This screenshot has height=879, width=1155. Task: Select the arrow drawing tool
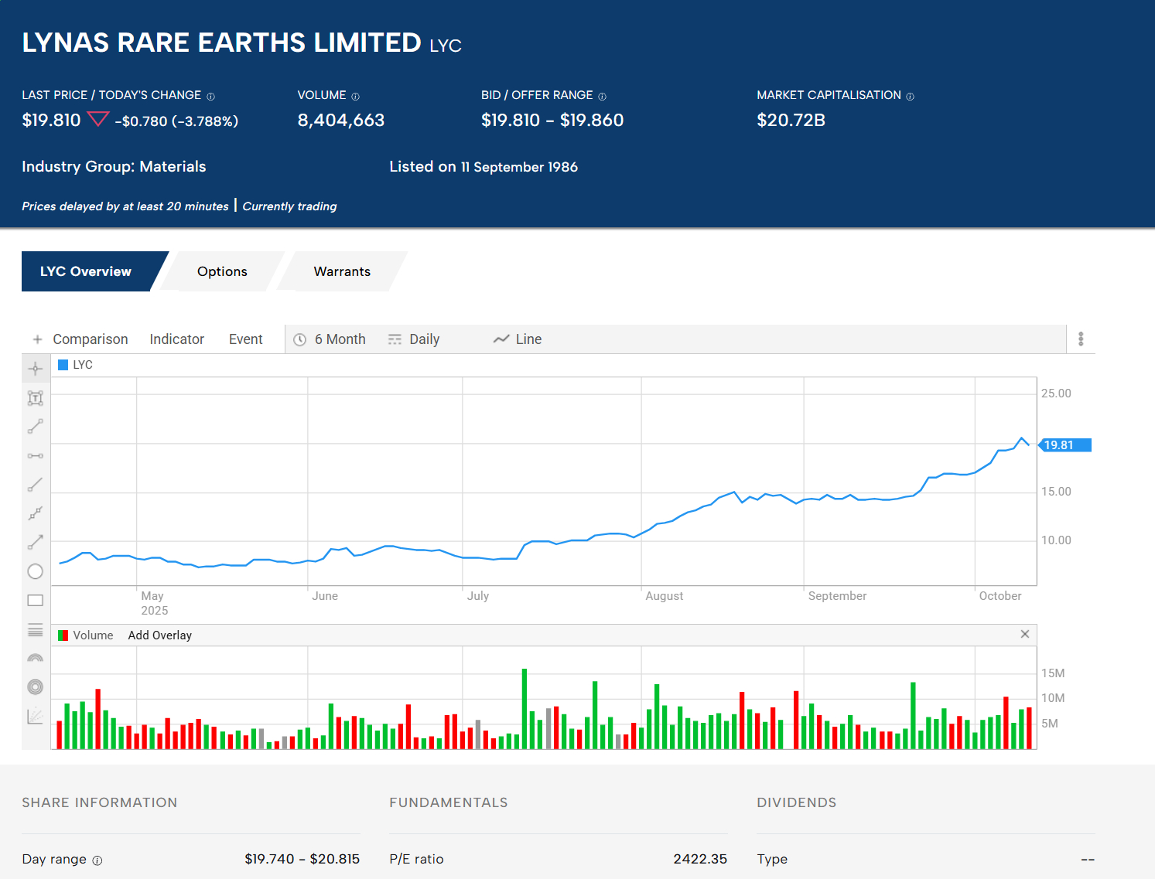[36, 542]
